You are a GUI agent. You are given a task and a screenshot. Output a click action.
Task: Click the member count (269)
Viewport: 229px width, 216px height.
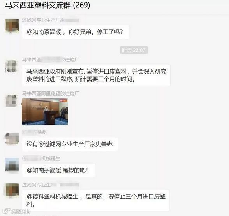point(81,5)
